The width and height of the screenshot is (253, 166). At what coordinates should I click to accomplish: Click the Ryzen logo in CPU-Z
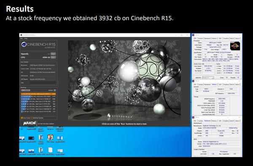235,46
